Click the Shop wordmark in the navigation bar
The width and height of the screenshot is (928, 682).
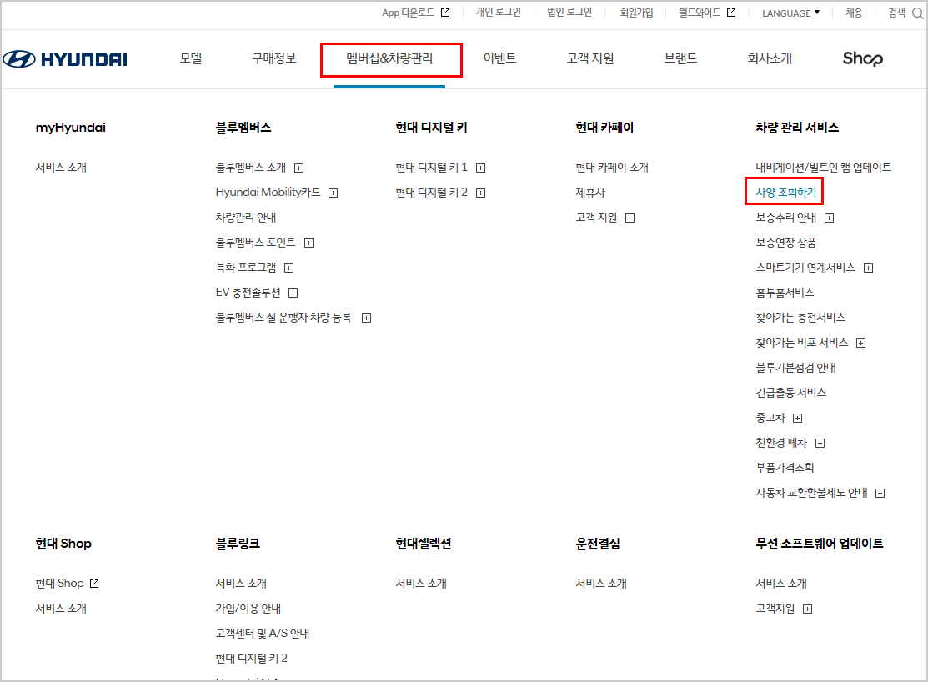(863, 59)
